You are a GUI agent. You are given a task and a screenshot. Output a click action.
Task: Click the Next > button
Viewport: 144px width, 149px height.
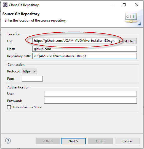click(73, 141)
